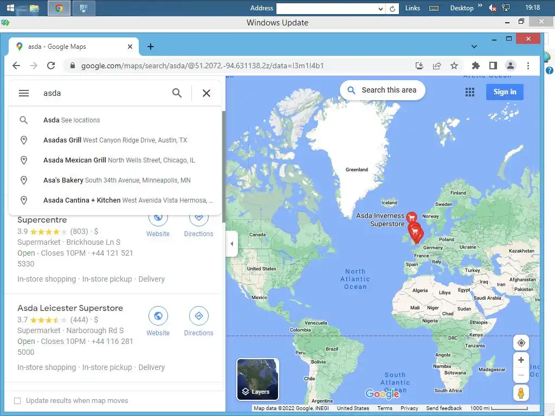Click the Chrome taskbar button
The image size is (555, 416).
click(x=59, y=8)
